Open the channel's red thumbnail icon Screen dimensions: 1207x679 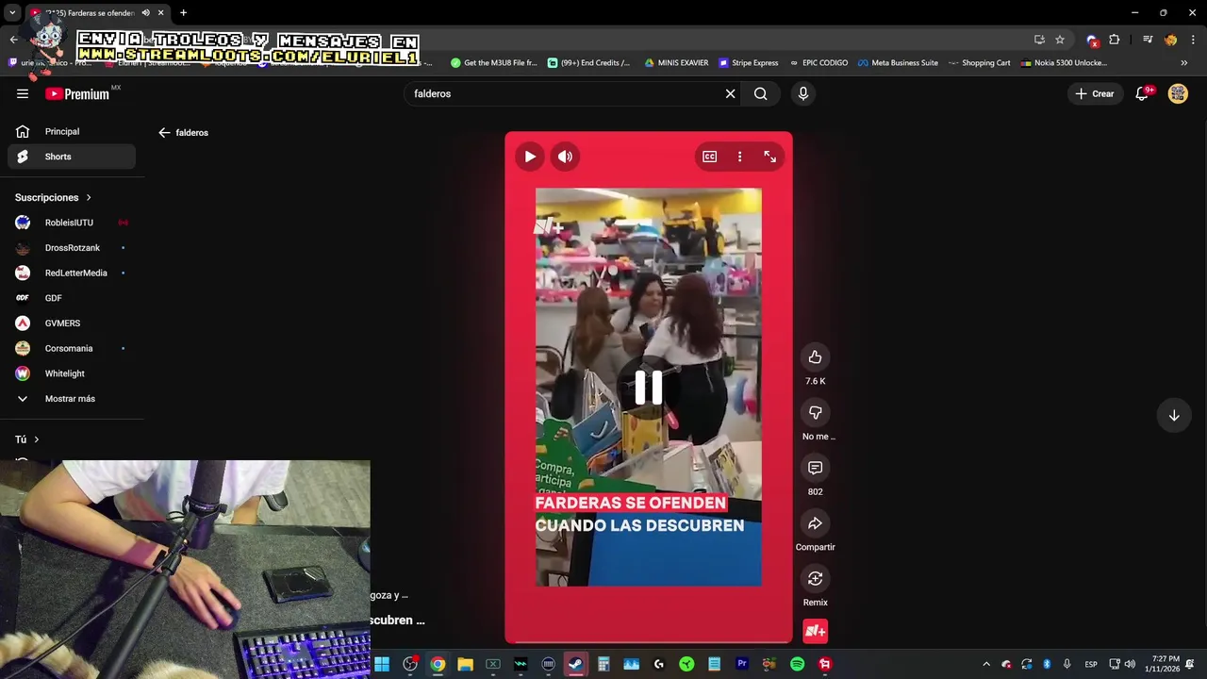pos(815,631)
